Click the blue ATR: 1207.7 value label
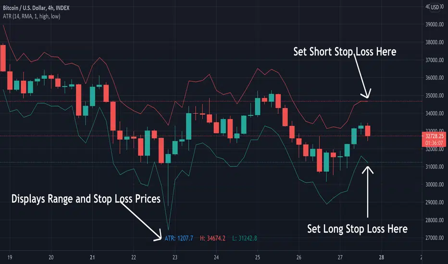Screen dimensions: 448x264 [x=179, y=238]
